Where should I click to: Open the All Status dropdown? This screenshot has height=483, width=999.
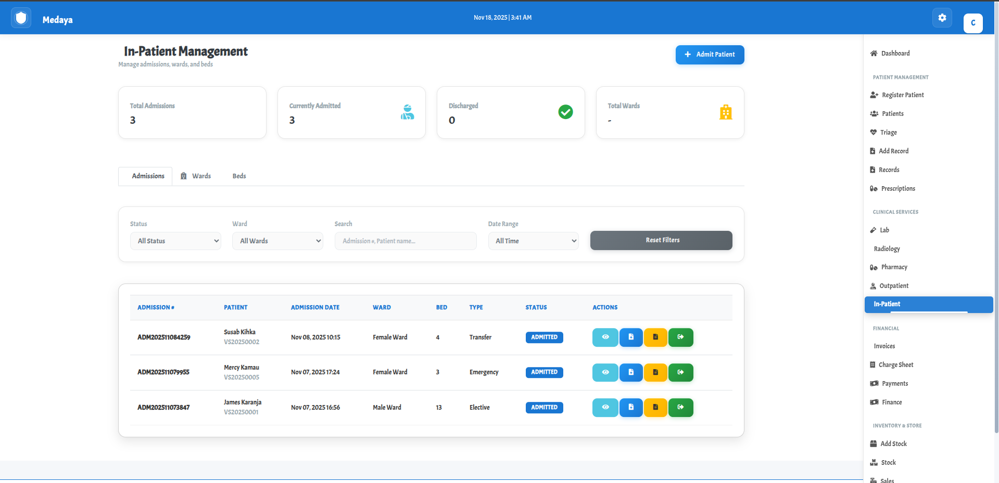coord(175,241)
